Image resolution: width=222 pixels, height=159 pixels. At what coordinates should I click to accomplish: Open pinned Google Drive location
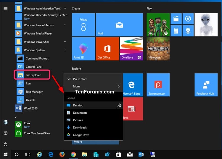(93, 135)
